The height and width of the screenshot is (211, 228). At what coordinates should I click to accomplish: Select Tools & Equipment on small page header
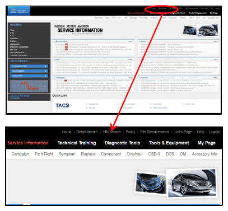pos(198,13)
